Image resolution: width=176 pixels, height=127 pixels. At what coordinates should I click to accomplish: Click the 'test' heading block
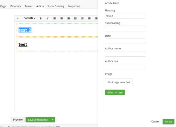point(23,44)
